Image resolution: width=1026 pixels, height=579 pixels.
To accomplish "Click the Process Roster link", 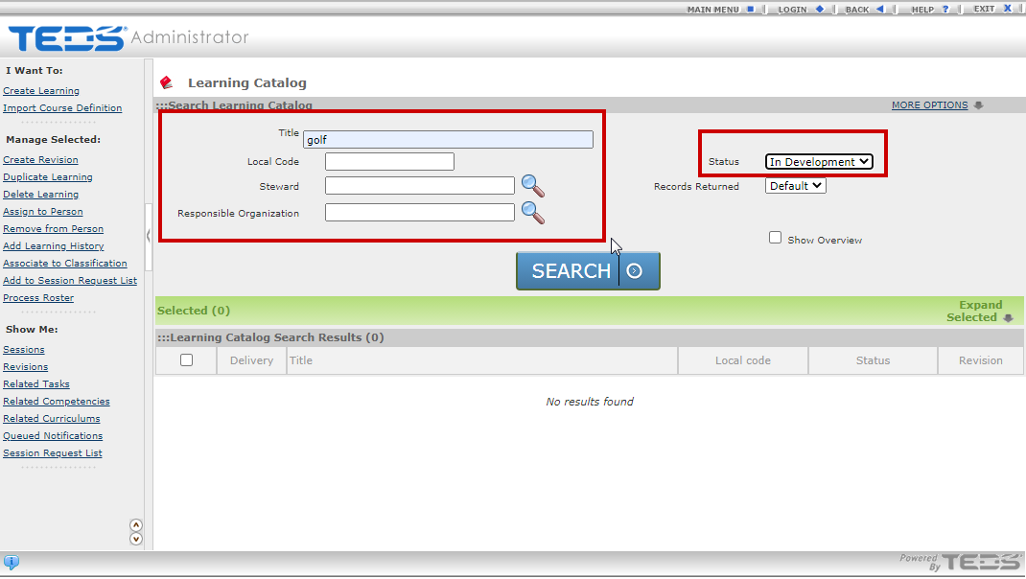I will pyautogui.click(x=38, y=298).
